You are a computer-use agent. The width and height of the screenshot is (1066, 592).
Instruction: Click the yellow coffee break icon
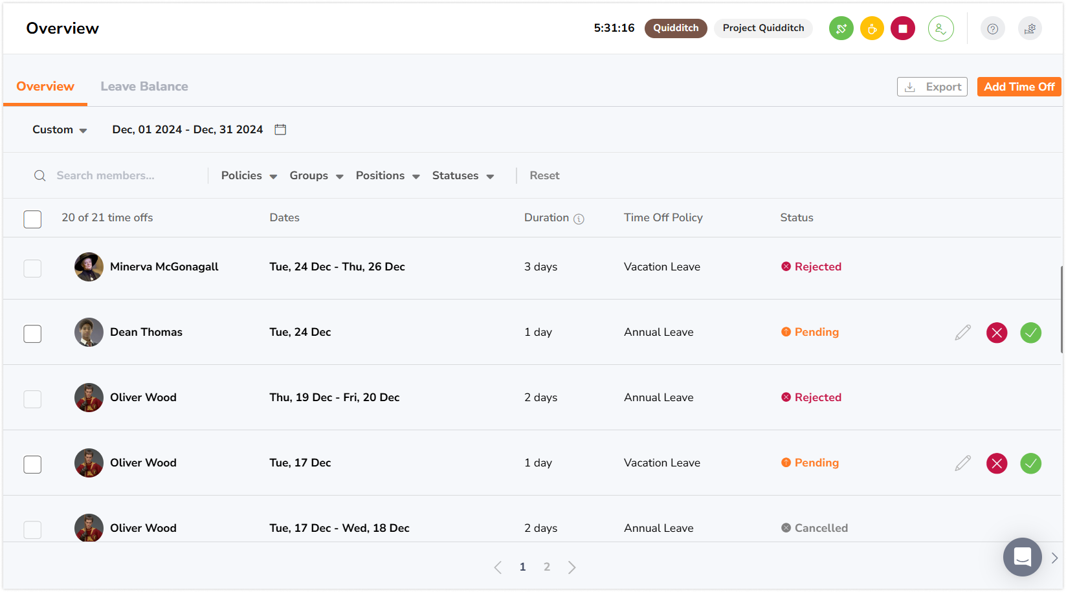coord(872,28)
